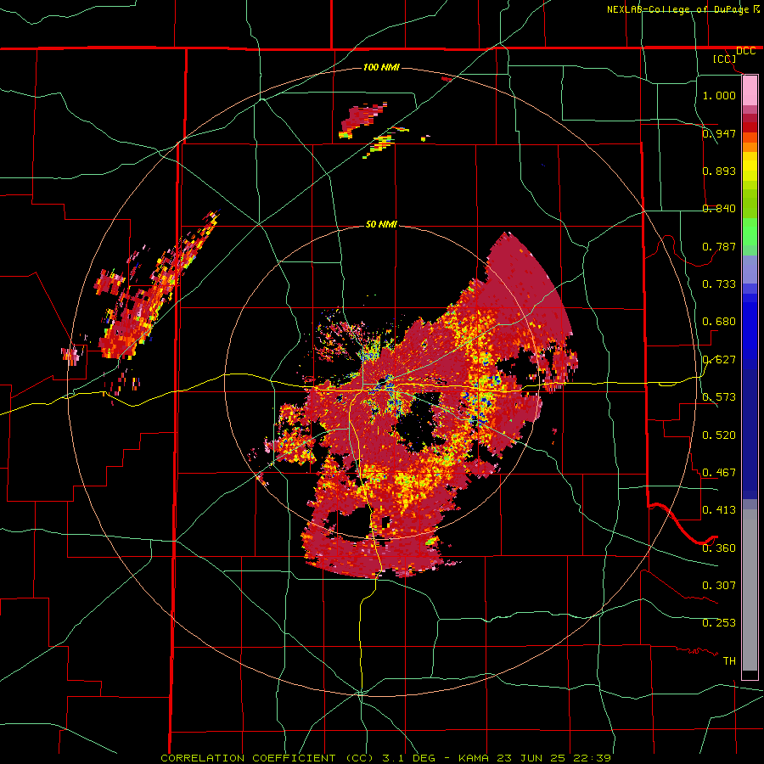764x764 pixels.
Task: Click the [CC] legend heading
Action: pos(725,59)
